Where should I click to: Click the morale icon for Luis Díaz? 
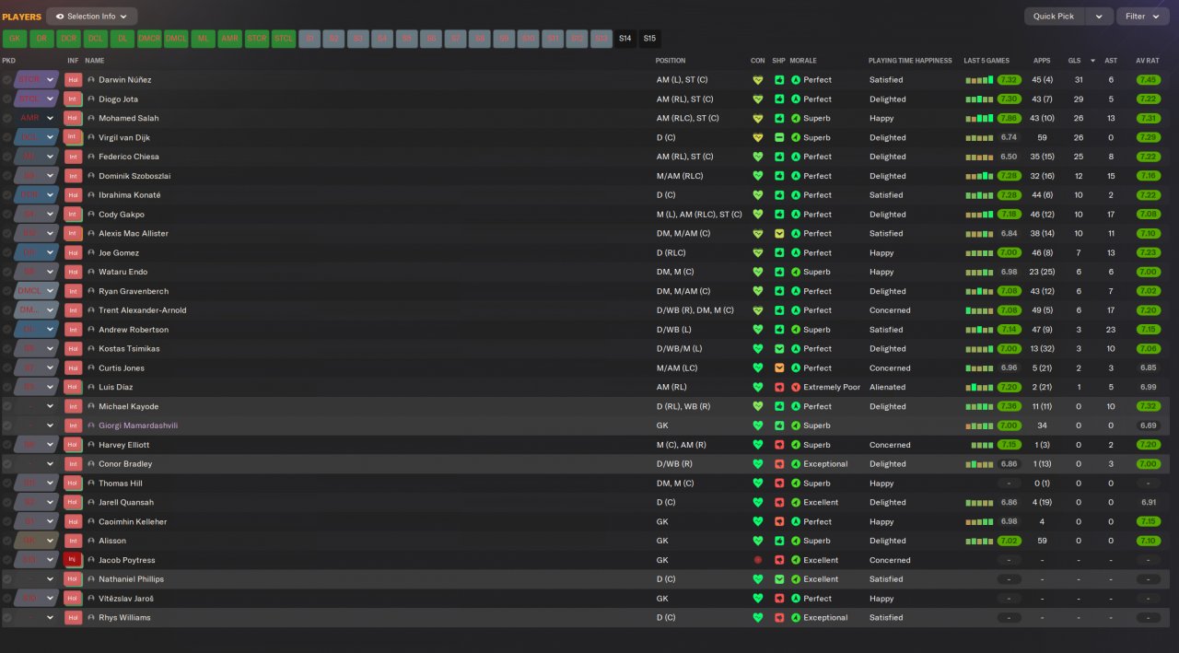(x=796, y=388)
